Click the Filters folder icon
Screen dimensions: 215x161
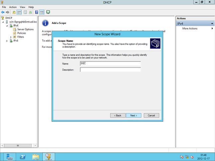point(15,37)
